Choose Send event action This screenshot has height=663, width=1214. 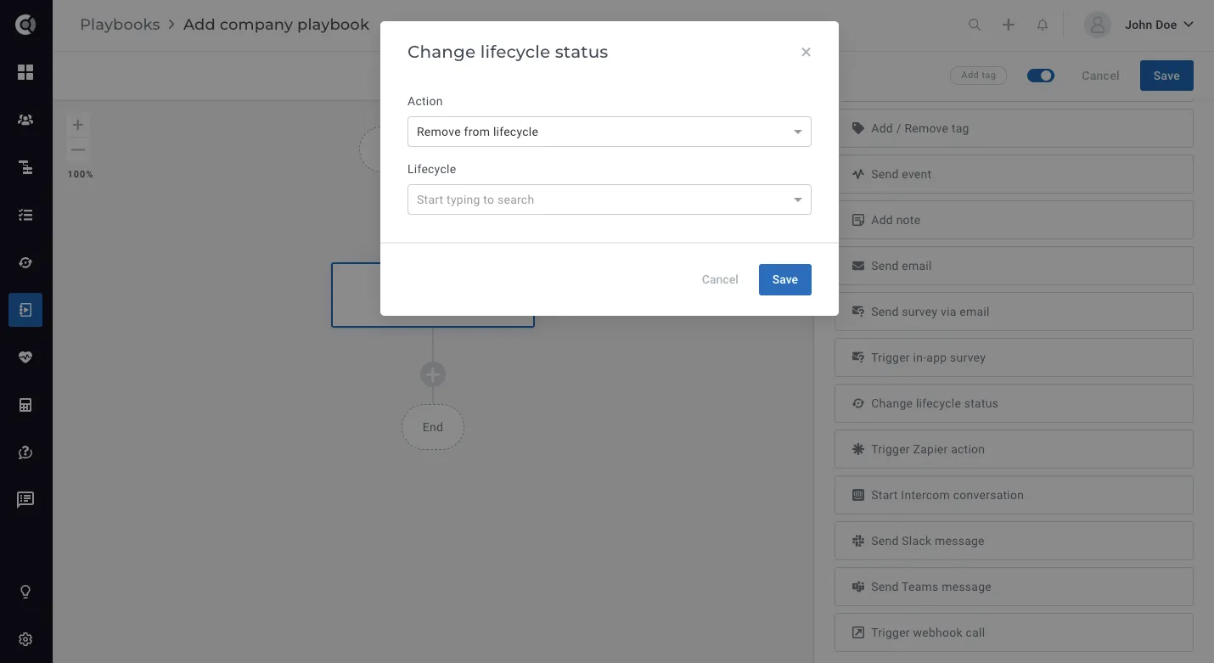click(1014, 174)
